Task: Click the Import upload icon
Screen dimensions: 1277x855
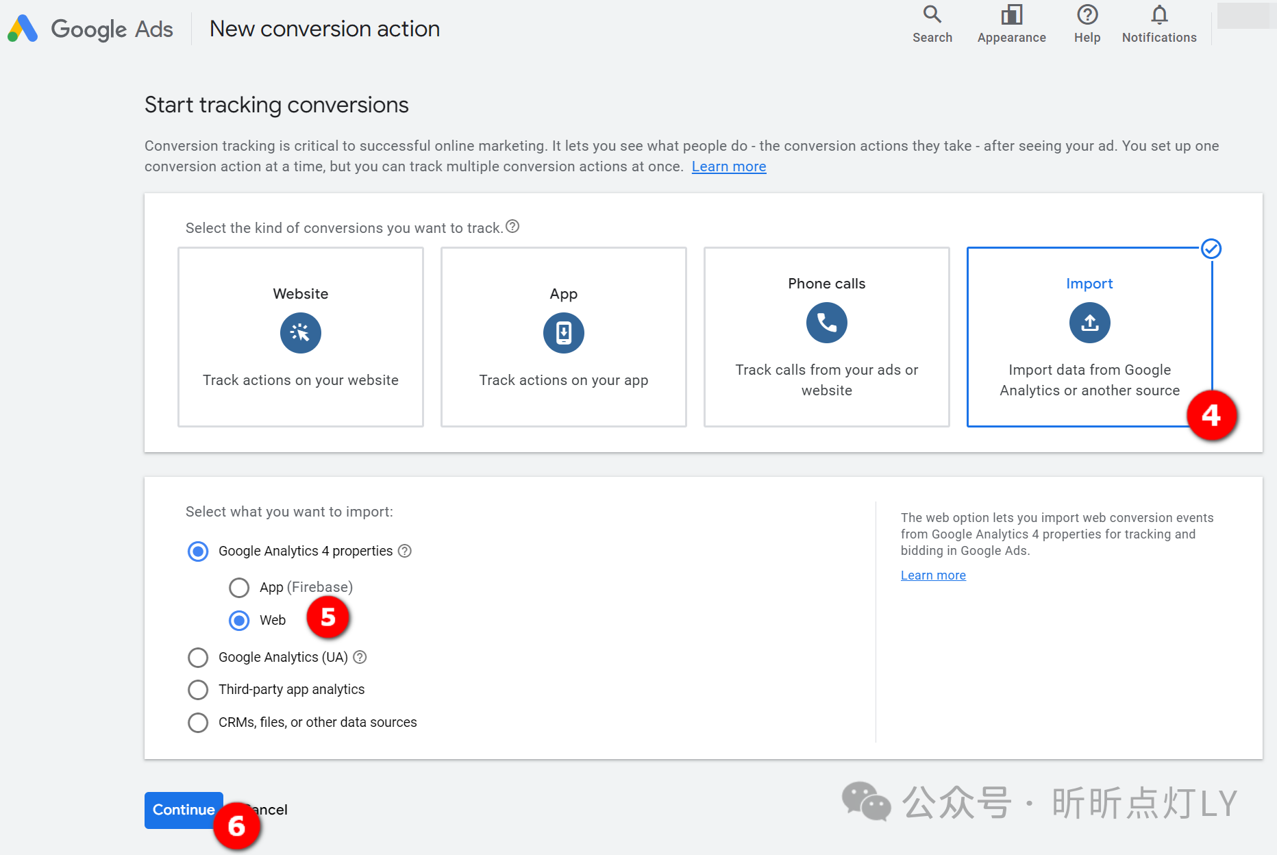Action: click(1089, 323)
